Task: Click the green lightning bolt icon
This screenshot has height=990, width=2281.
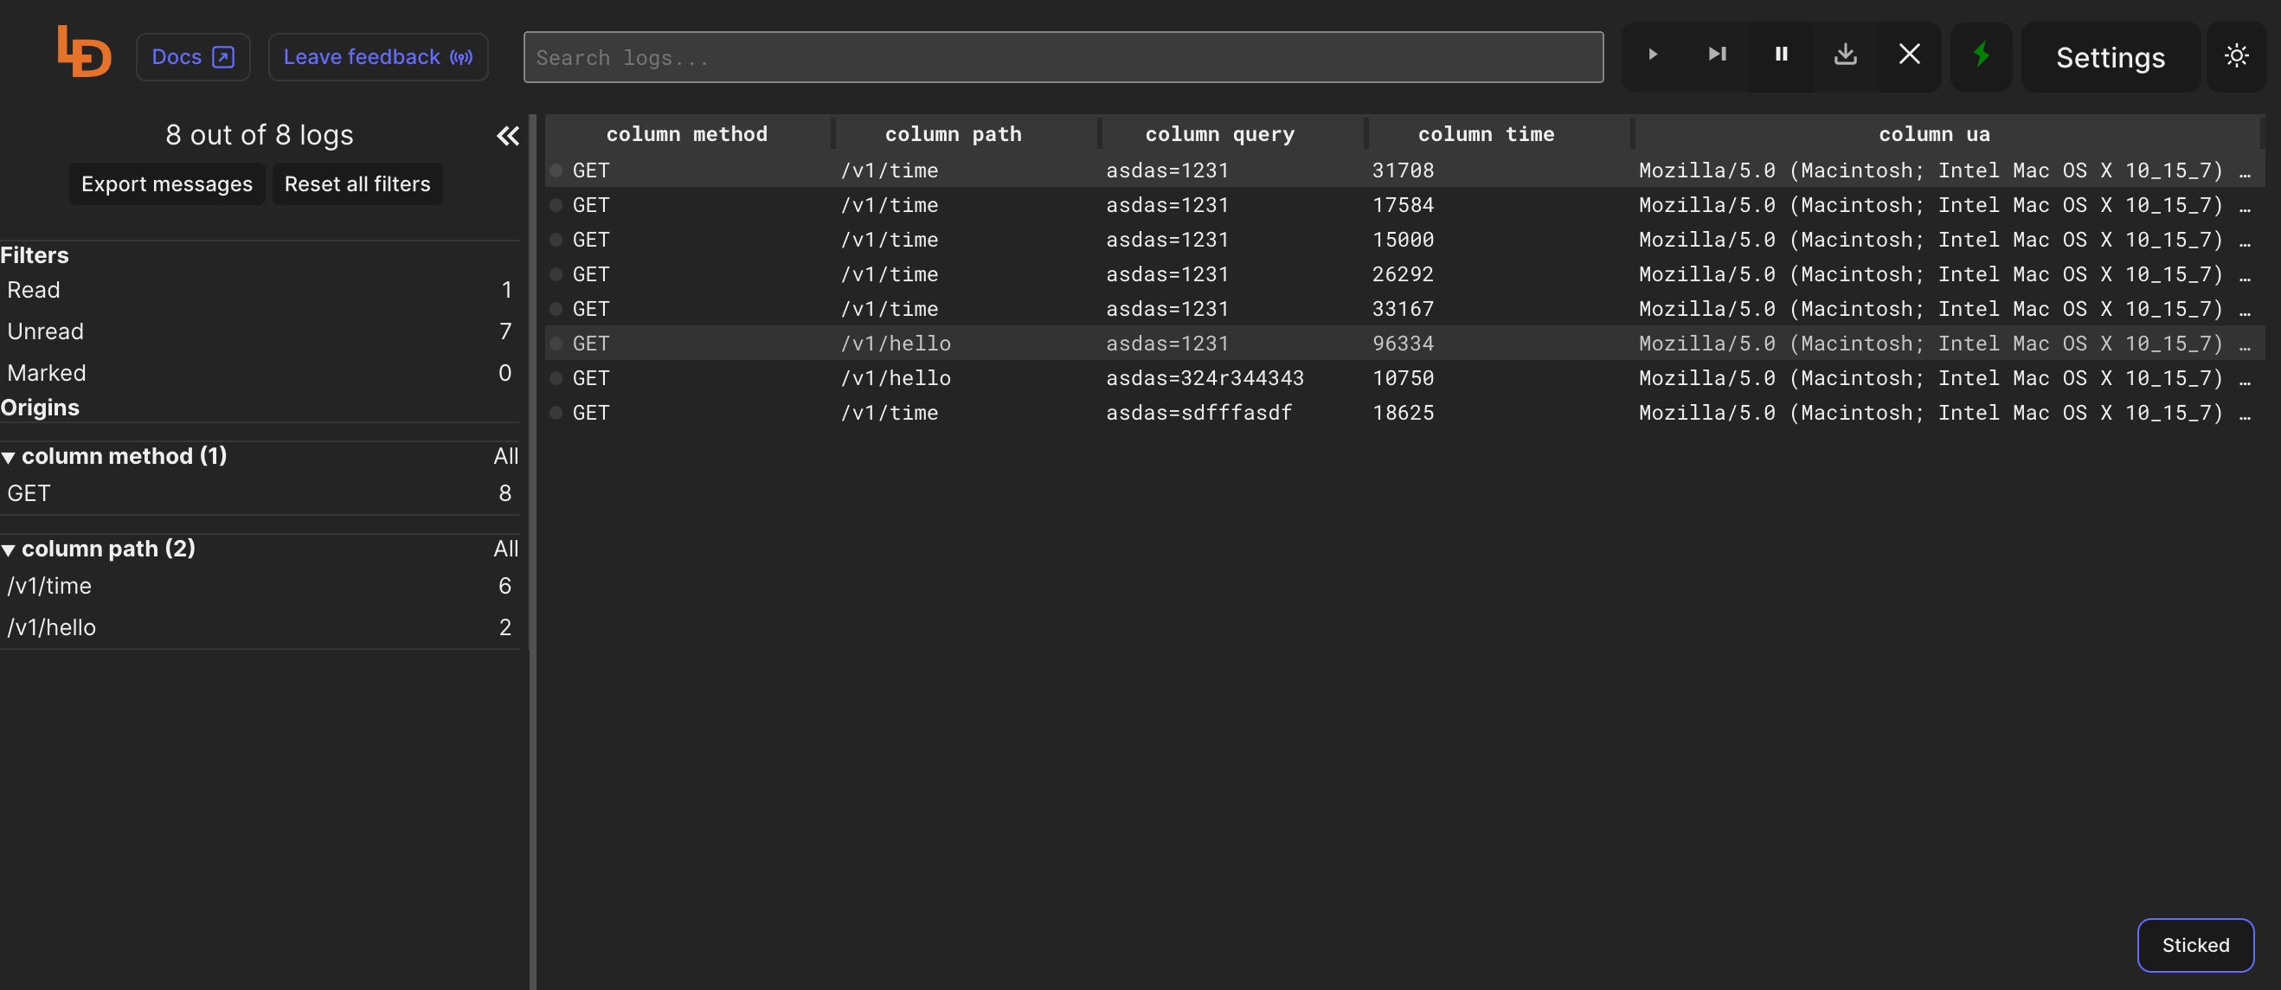Action: point(1982,55)
